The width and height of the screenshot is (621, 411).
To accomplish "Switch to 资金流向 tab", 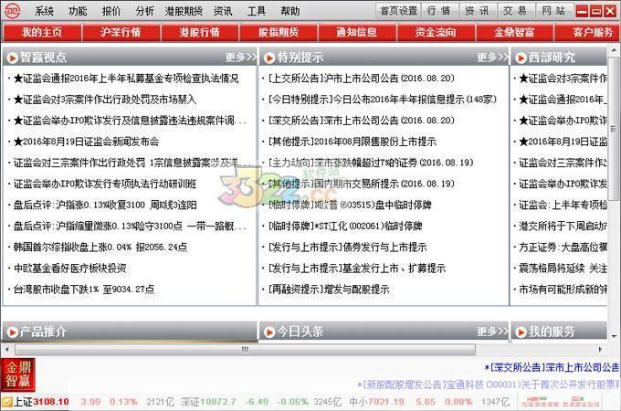I will pos(436,32).
